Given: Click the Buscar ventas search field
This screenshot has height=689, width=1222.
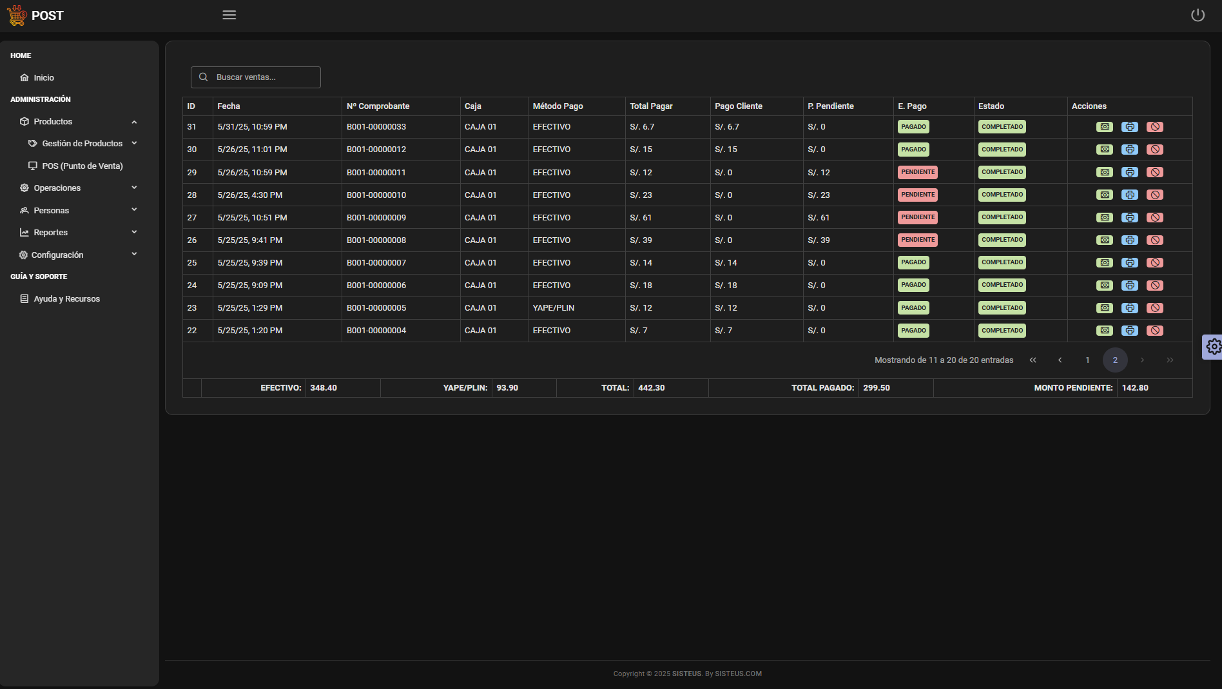Looking at the screenshot, I should (x=264, y=77).
